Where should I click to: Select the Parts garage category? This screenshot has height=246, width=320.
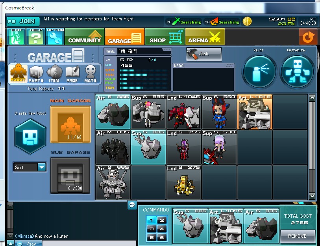click(36, 74)
